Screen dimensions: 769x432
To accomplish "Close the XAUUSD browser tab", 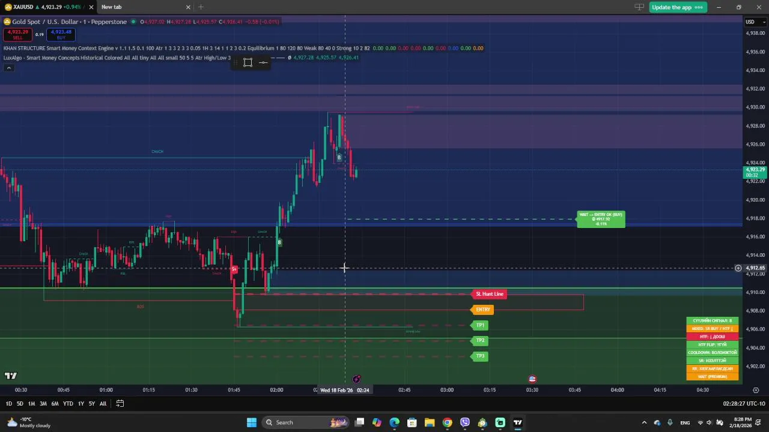I will pyautogui.click(x=91, y=7).
